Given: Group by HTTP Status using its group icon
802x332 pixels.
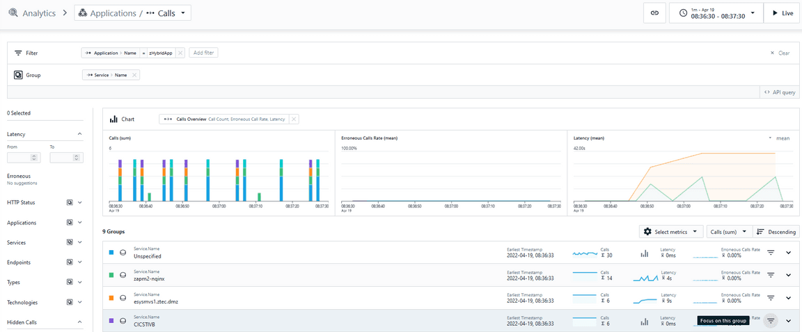Looking at the screenshot, I should (70, 202).
